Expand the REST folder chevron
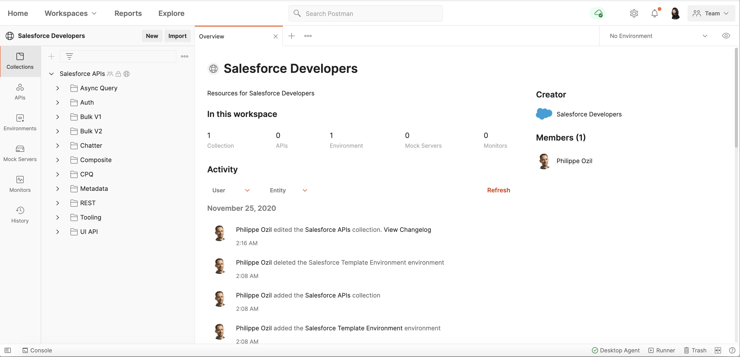This screenshot has height=357, width=740. point(57,203)
